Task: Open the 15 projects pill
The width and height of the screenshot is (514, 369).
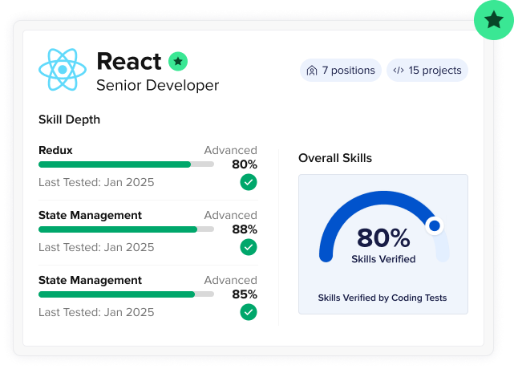Action: [427, 71]
